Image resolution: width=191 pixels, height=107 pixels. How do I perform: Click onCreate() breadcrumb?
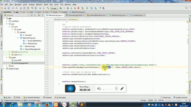pos(73,19)
